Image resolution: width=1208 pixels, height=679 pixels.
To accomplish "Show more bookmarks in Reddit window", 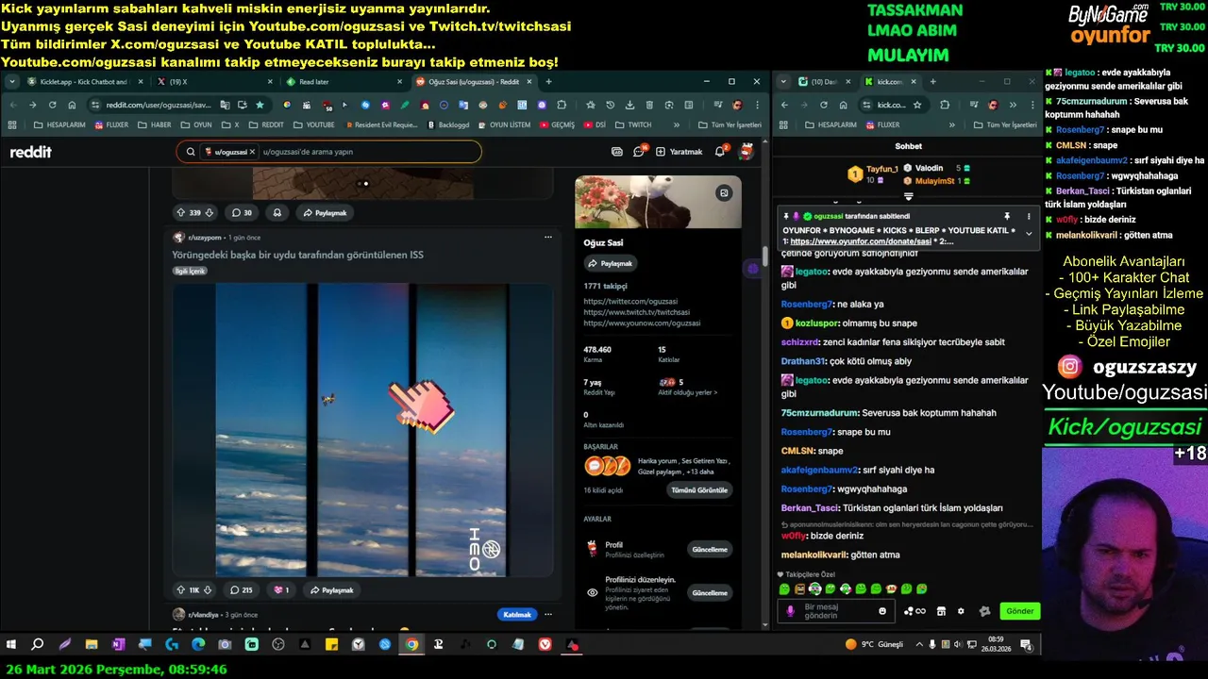I will tap(676, 124).
